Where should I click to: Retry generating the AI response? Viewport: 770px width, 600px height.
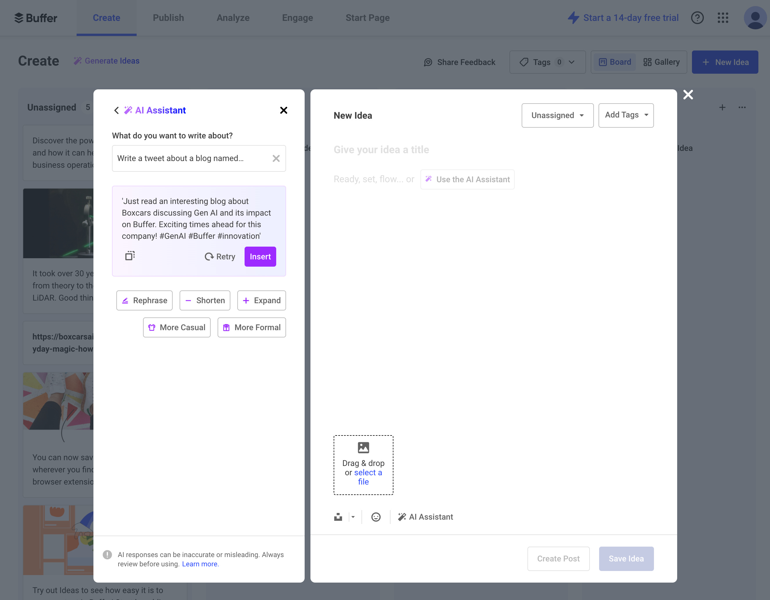(x=220, y=257)
